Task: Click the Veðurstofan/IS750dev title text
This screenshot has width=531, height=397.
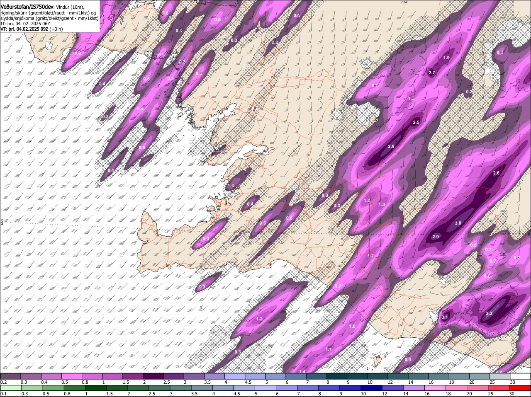Action: pos(27,6)
